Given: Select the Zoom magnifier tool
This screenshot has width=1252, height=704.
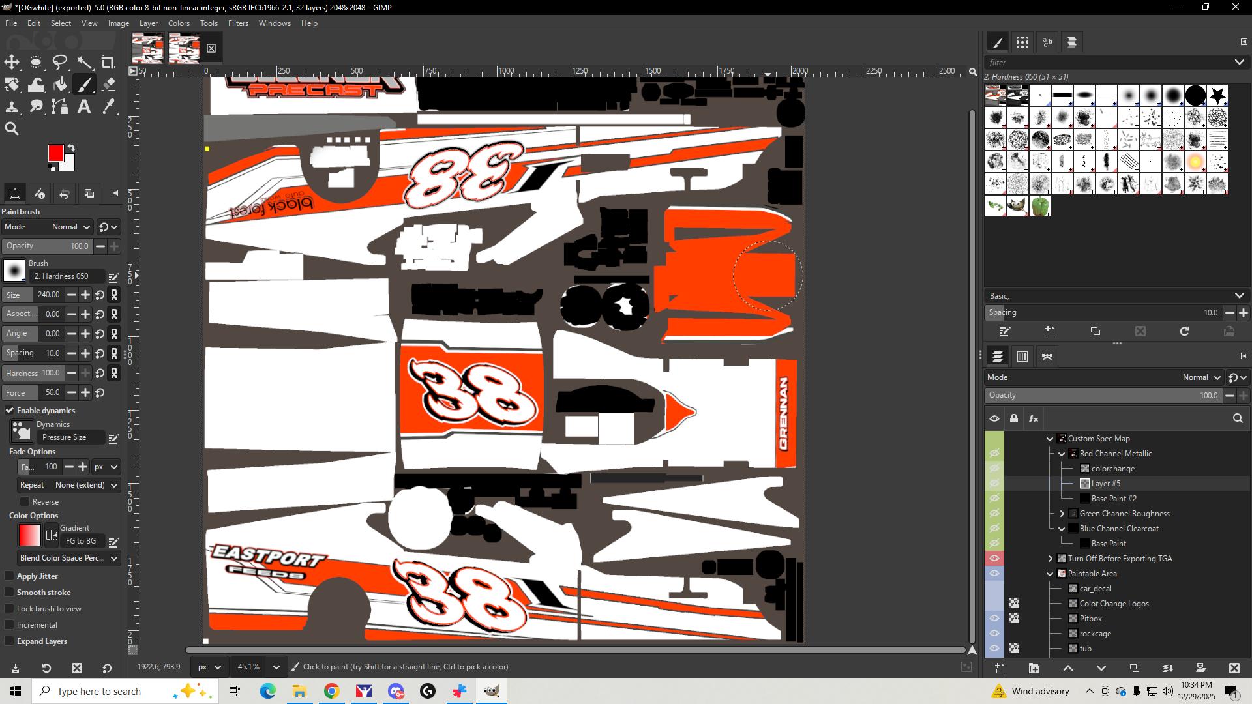Looking at the screenshot, I should point(12,128).
